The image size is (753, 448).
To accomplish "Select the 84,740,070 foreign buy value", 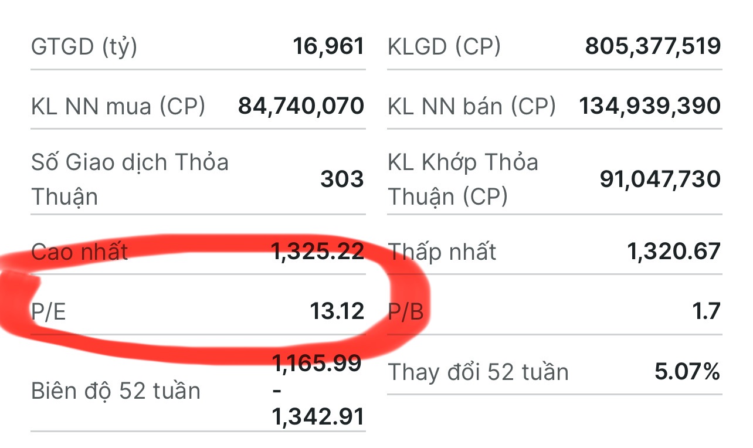I will click(301, 106).
